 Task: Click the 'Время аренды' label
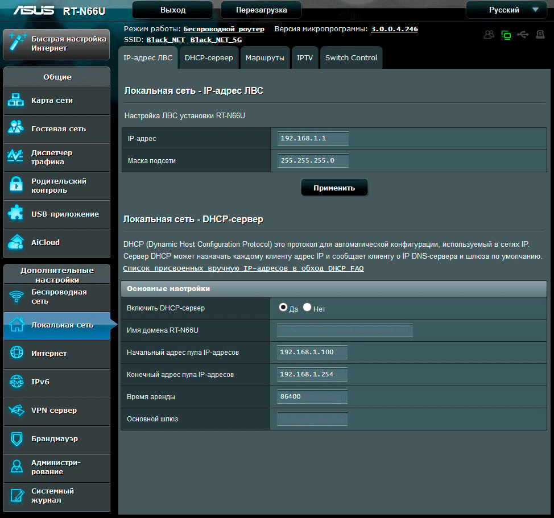point(151,397)
